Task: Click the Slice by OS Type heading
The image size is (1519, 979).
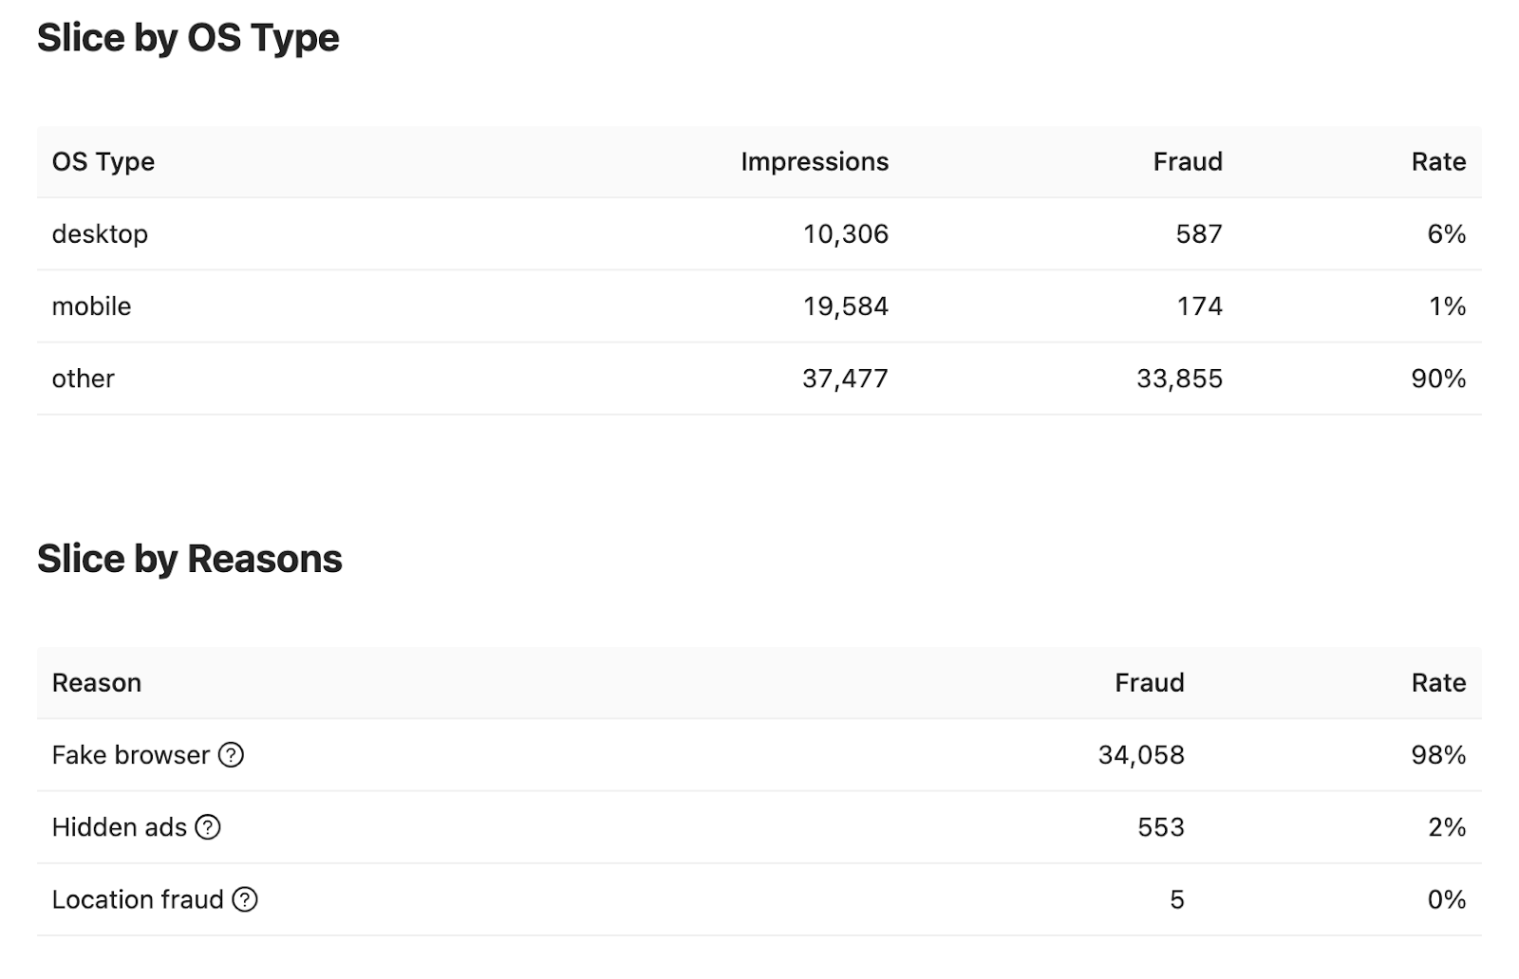Action: (188, 38)
